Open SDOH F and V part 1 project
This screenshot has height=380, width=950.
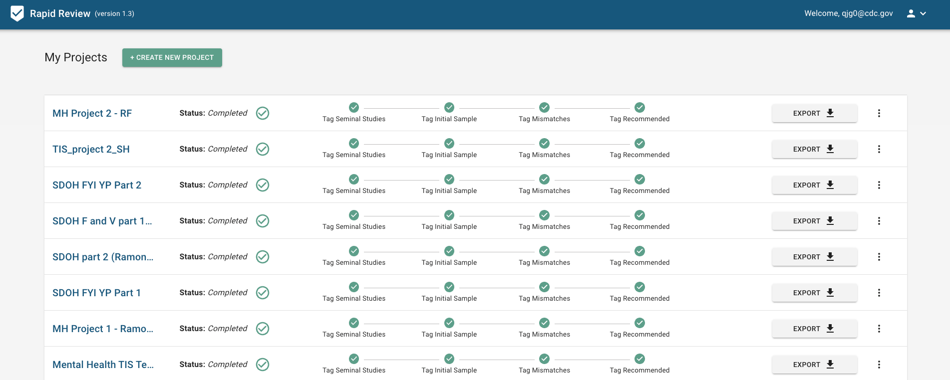coord(102,221)
